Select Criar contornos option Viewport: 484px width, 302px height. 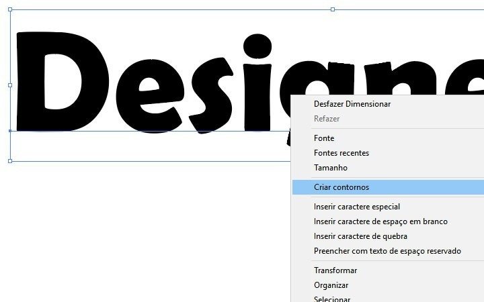point(388,187)
